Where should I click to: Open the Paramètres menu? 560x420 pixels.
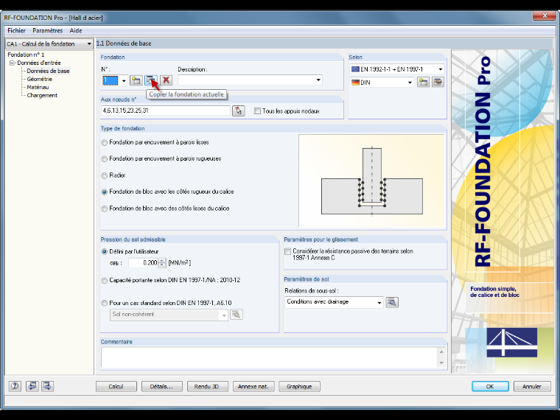pyautogui.click(x=47, y=31)
